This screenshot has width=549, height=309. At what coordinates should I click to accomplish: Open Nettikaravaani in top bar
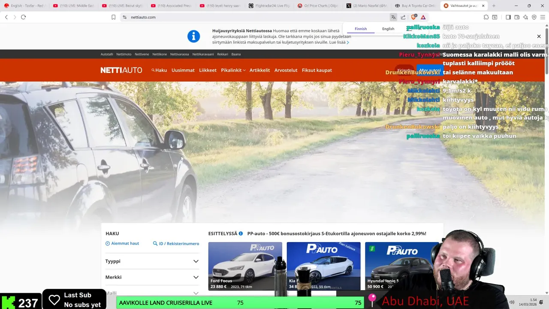pyautogui.click(x=203, y=54)
